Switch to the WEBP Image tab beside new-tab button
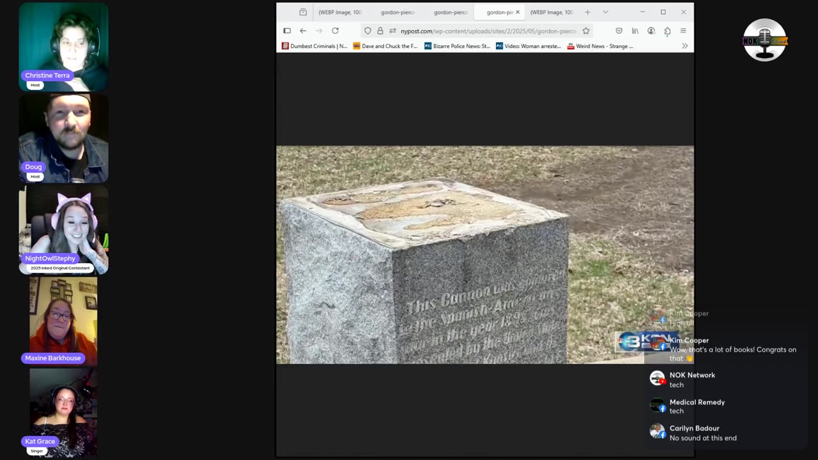This screenshot has height=460, width=818. pos(552,12)
